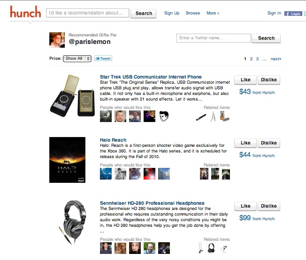Image resolution: width=306 pixels, height=260 pixels.
Task: Click the @parislemon profile photo
Action: coord(57,40)
